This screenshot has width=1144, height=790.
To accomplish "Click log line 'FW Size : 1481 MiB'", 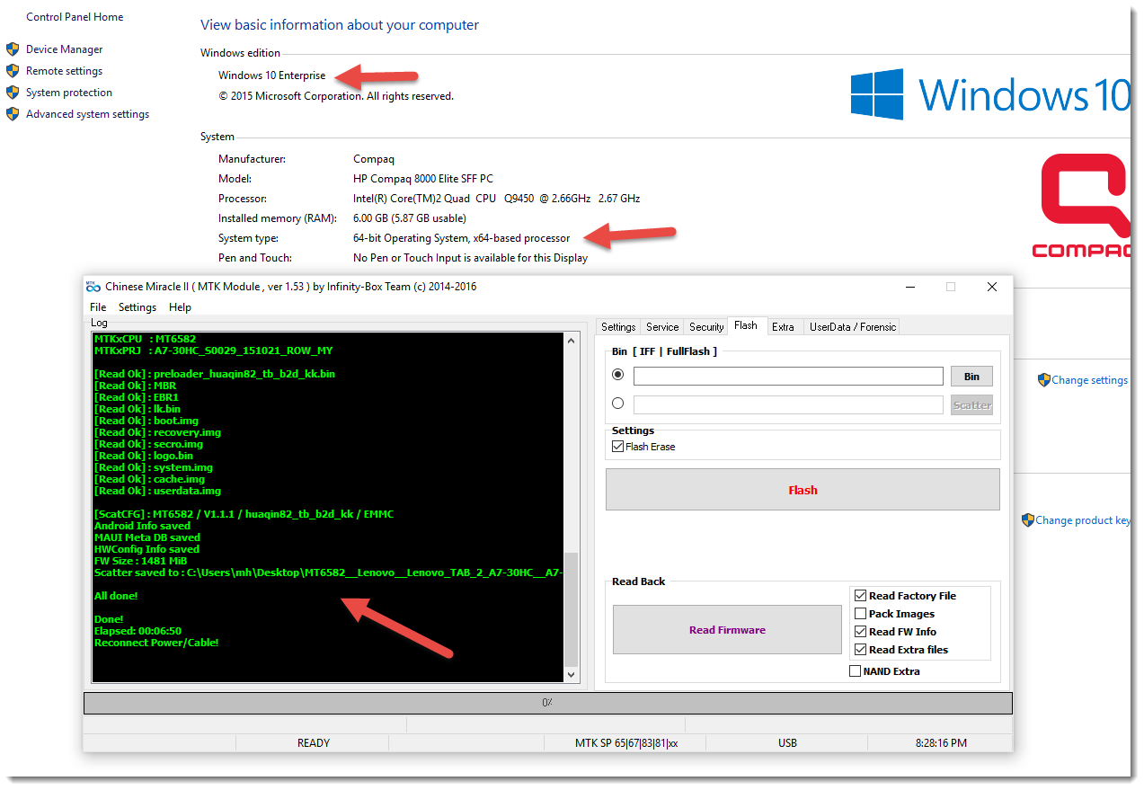I will [x=139, y=561].
